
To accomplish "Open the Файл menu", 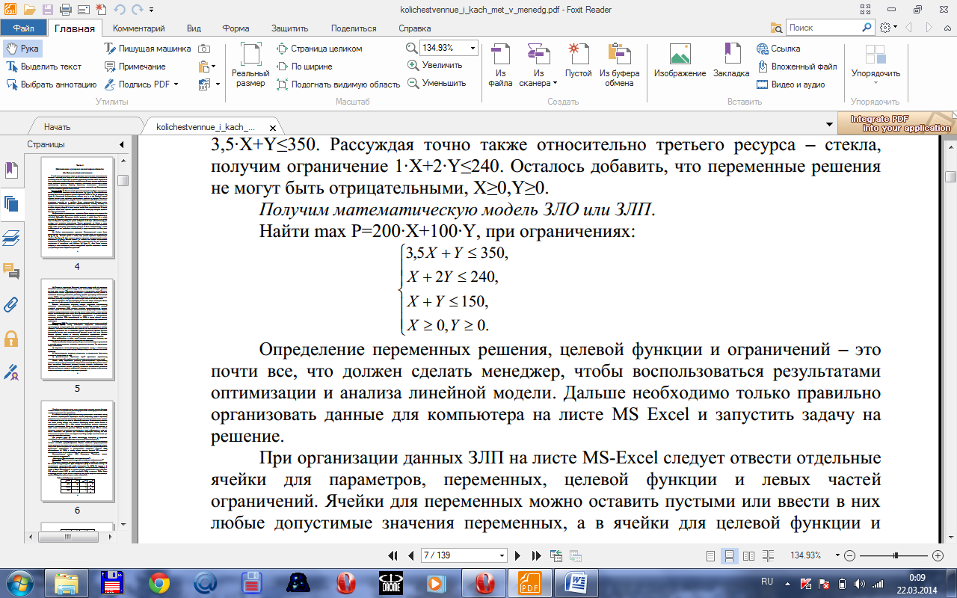I will coord(23,28).
